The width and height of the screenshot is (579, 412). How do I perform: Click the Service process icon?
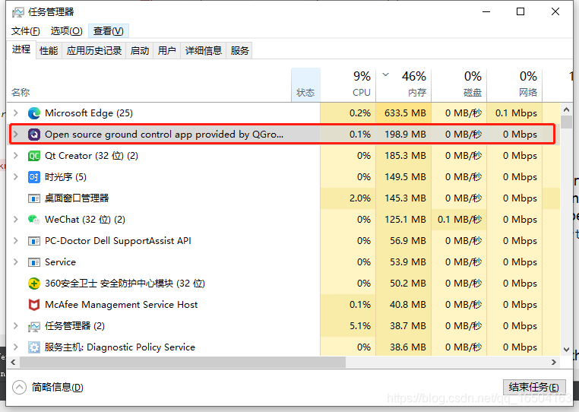[x=34, y=262]
